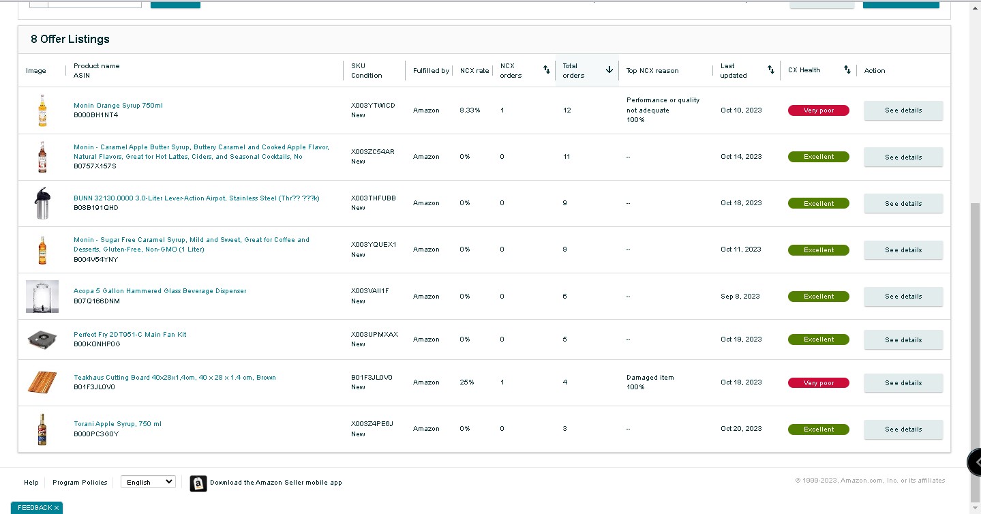Click Very poor badge for Monin Orange Syrup
Image resolution: width=981 pixels, height=514 pixels.
819,110
